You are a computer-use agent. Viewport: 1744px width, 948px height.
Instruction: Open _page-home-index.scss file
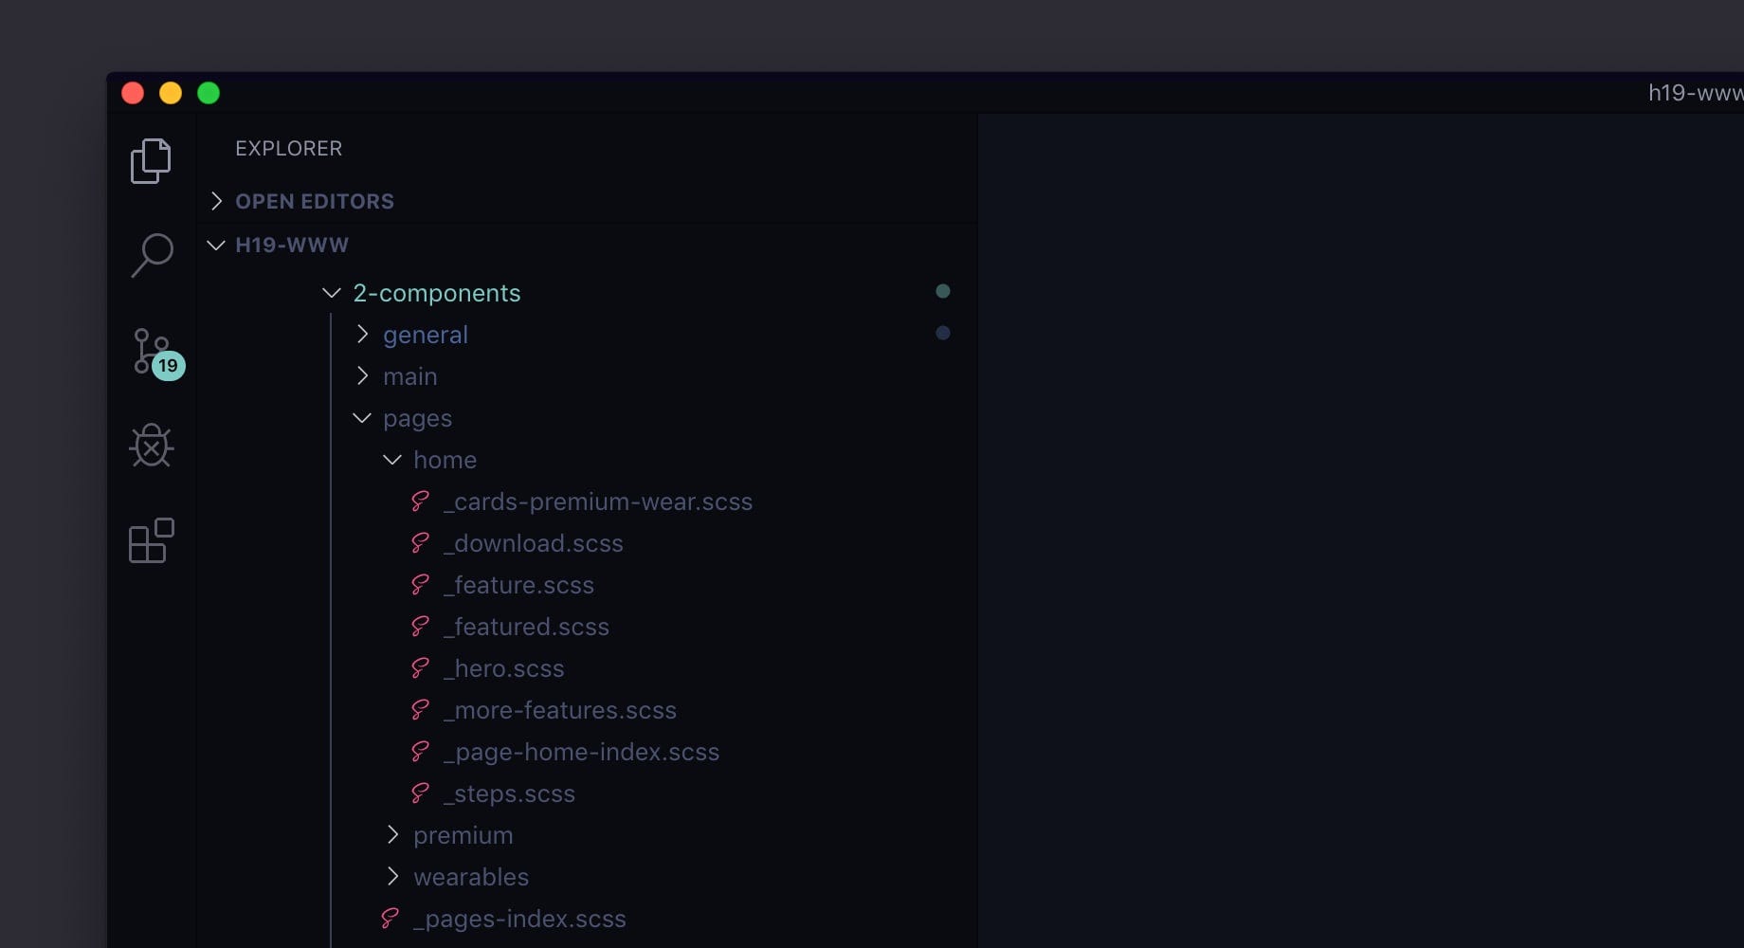580,752
